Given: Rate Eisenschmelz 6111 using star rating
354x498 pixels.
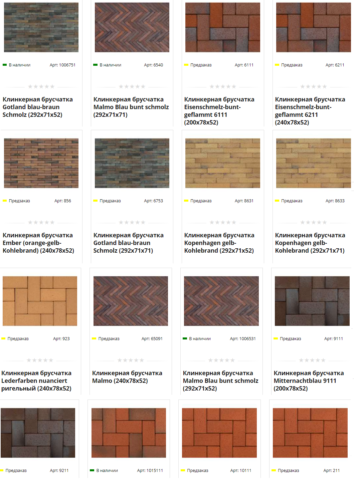Looking at the screenshot, I should [x=223, y=86].
